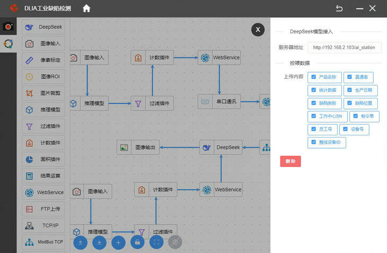Choose the 面积插件 pie chart component
The width and height of the screenshot is (387, 253).
(x=44, y=159)
